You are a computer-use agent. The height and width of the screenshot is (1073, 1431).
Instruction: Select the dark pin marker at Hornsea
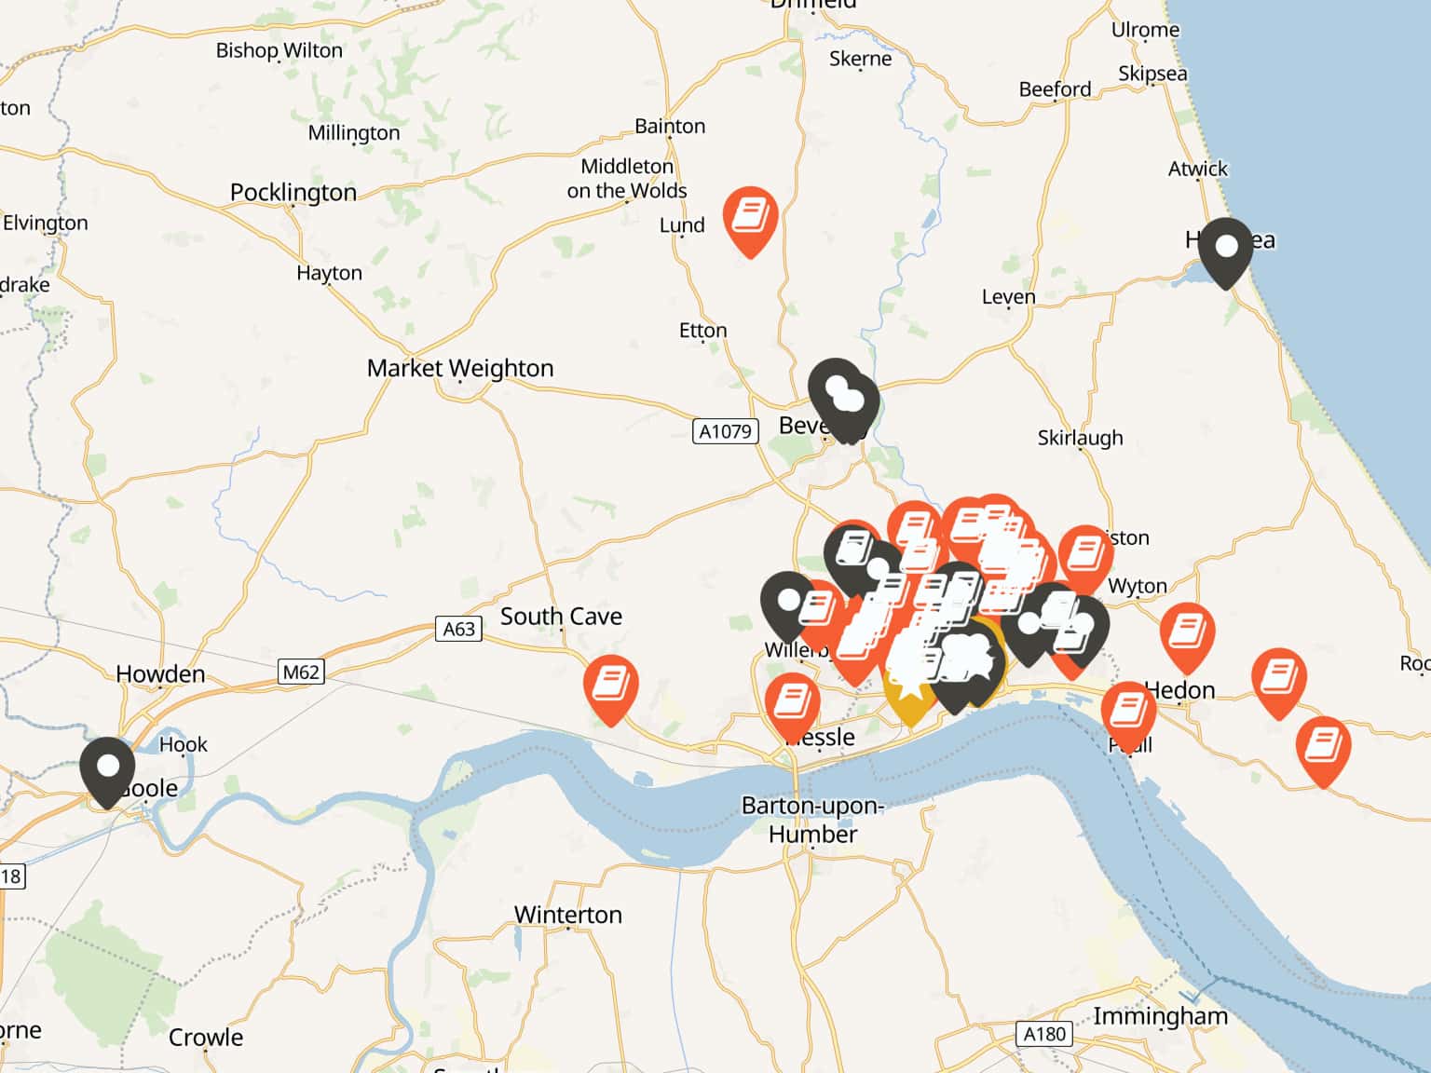1226,251
